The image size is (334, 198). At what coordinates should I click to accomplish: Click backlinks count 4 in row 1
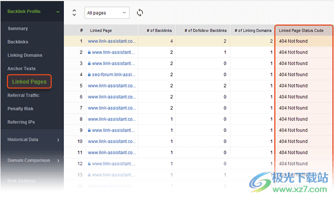[x=172, y=41]
